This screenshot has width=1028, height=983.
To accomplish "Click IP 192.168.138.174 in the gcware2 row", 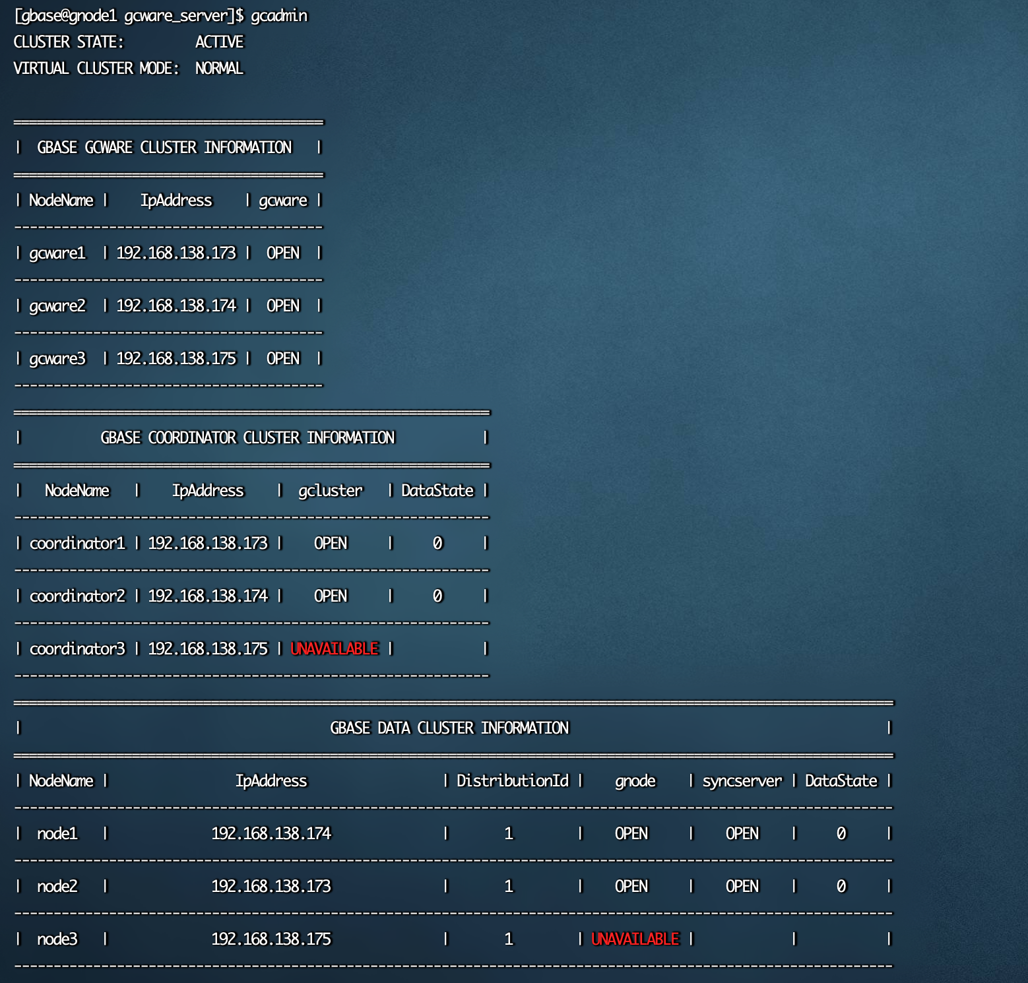I will click(176, 306).
